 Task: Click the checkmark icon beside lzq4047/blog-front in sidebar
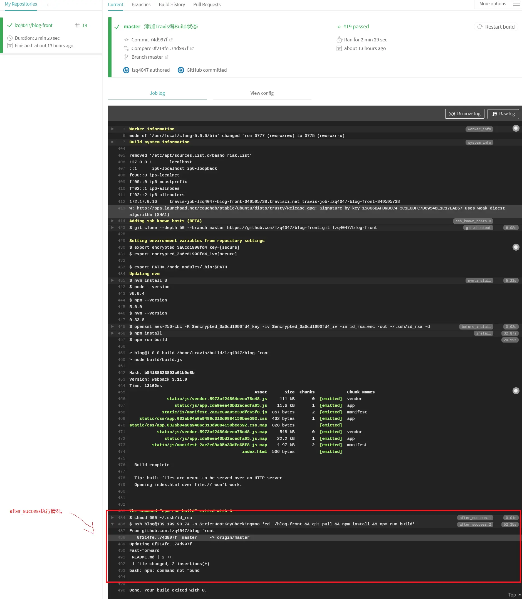click(x=10, y=25)
